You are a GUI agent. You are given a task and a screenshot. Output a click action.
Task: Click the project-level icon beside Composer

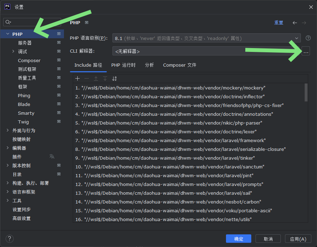[59, 60]
